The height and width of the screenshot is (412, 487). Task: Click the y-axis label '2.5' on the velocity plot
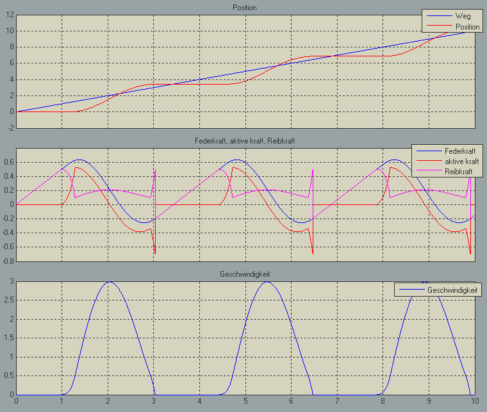[10, 301]
